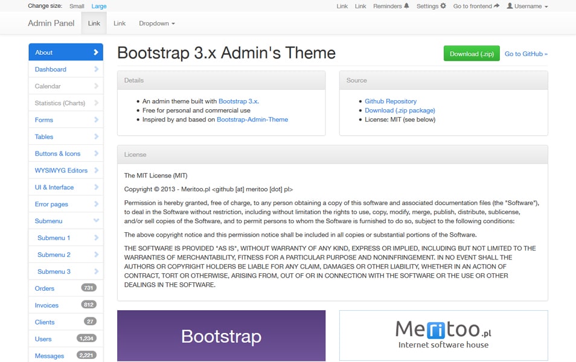Viewport: 576px width, 362px height.
Task: Click the chevron on Error pages row
Action: tap(96, 204)
